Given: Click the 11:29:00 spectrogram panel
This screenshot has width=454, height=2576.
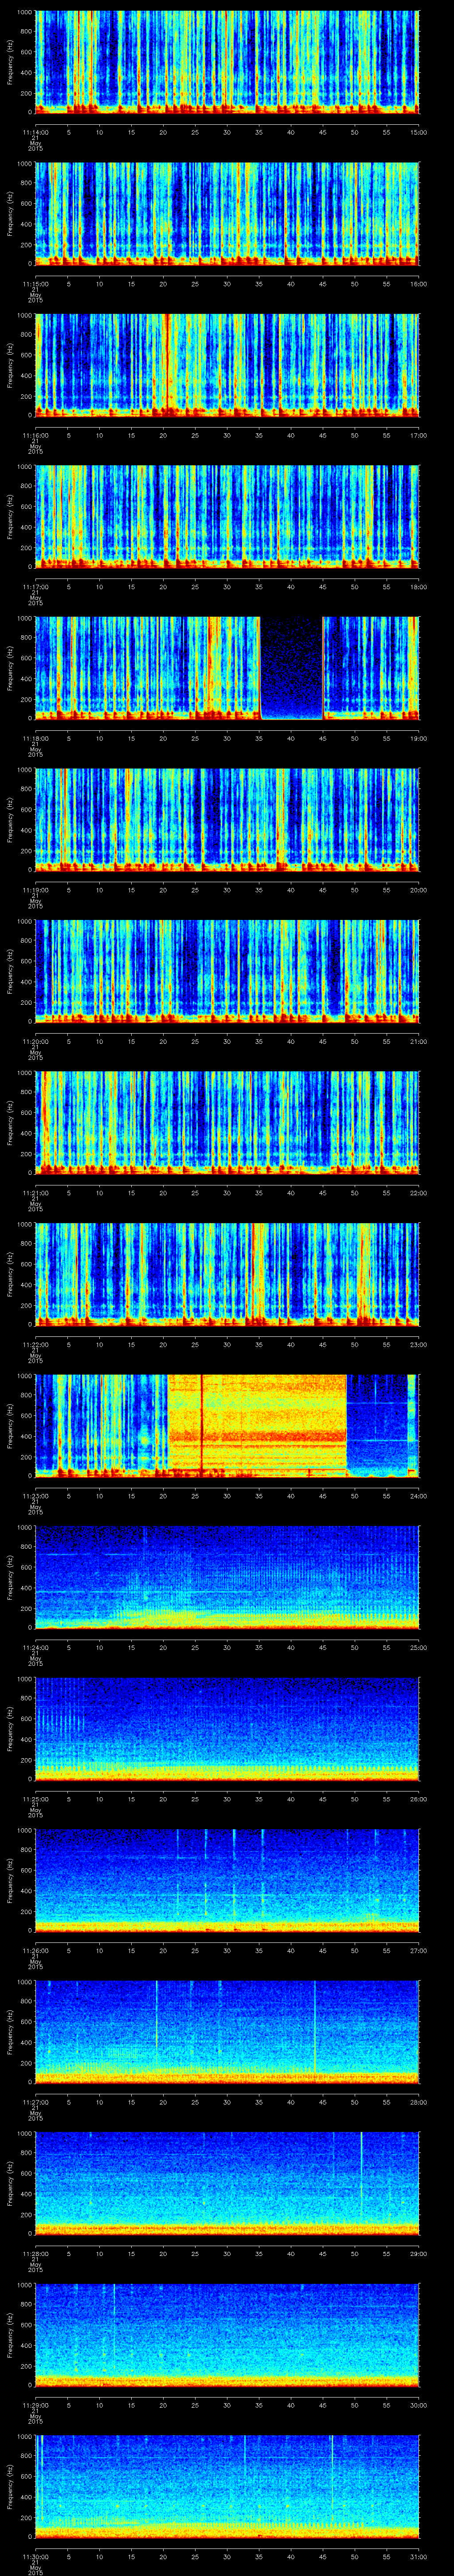Looking at the screenshot, I should point(227,2334).
